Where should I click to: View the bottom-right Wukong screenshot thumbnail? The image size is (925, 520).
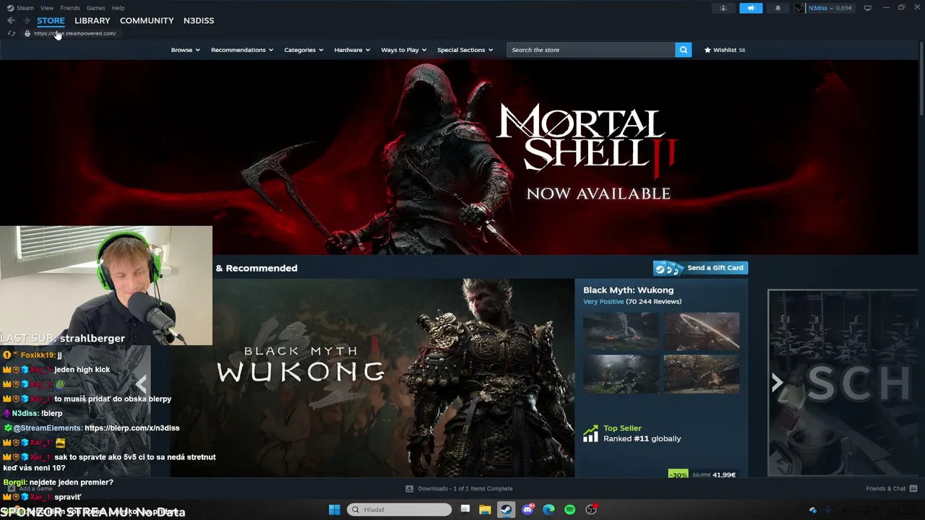click(x=702, y=374)
